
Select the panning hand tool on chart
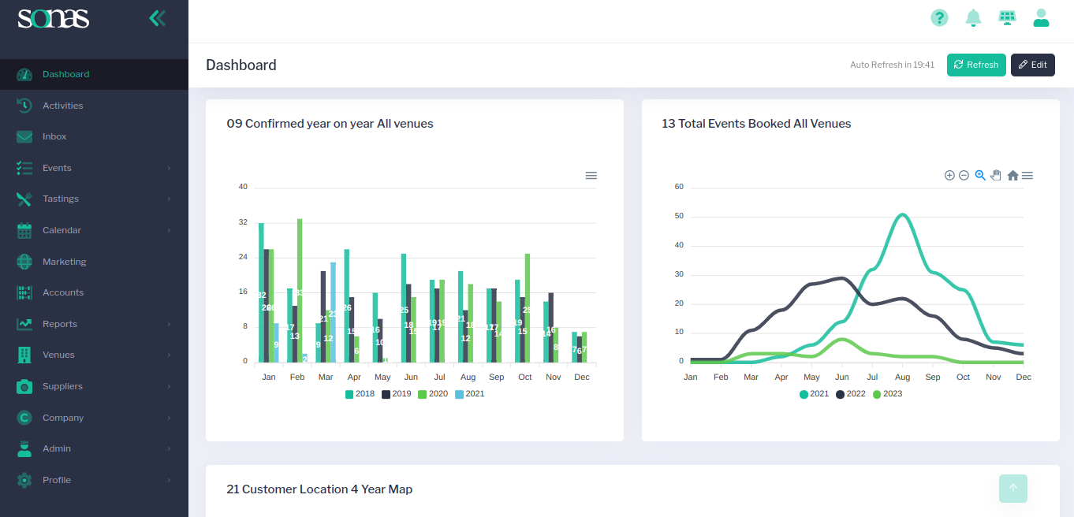click(996, 176)
